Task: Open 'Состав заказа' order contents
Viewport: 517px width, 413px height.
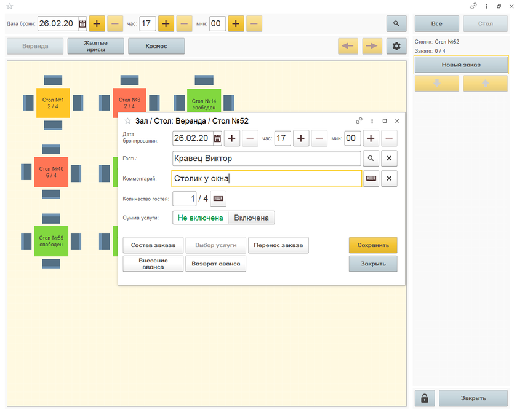Action: pos(153,245)
